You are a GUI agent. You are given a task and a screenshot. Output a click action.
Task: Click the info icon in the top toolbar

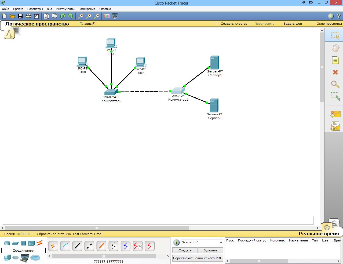[x=331, y=16]
